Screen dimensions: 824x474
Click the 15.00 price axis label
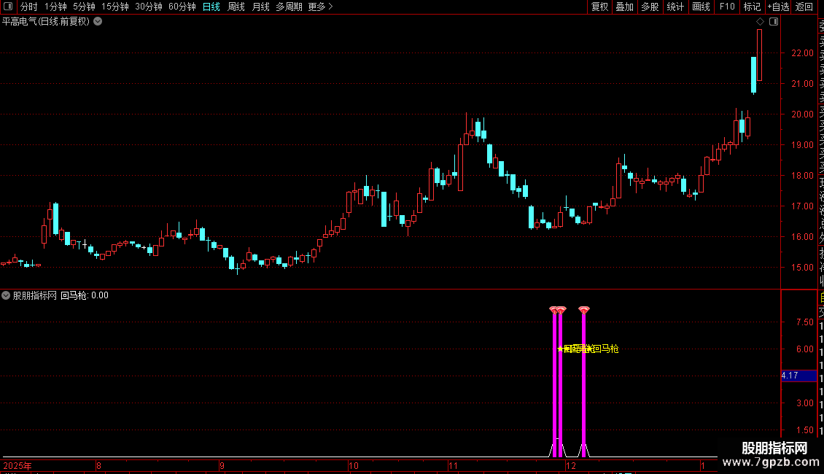click(802, 268)
